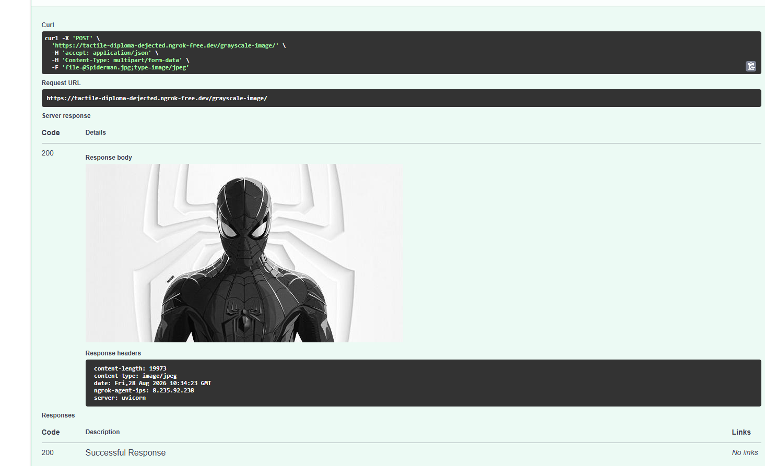Click the 200 code in Responses table
This screenshot has height=466, width=765.
pyautogui.click(x=48, y=452)
